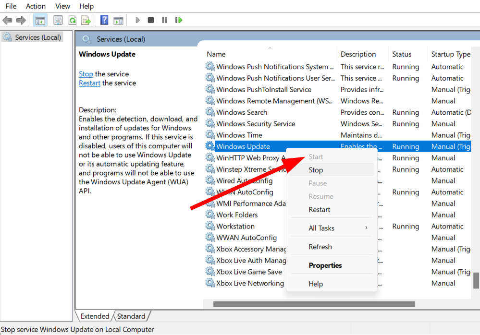Choose Help in the context menu

point(332,284)
